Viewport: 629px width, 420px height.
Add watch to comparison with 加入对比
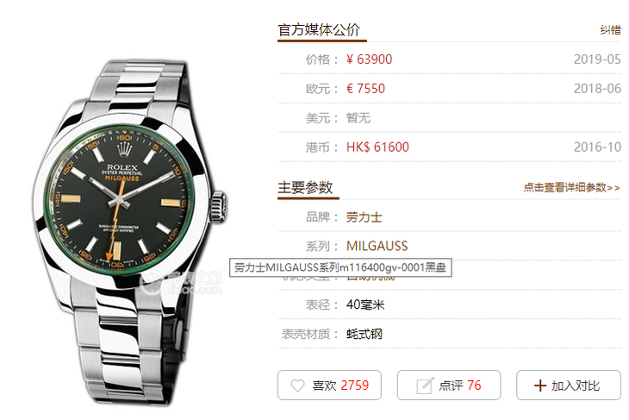tap(569, 385)
